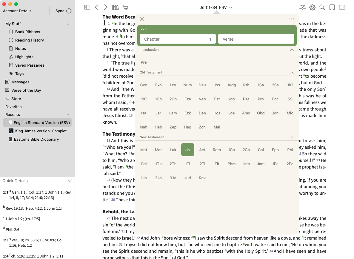Collapse the Old Testament section

coord(292,72)
